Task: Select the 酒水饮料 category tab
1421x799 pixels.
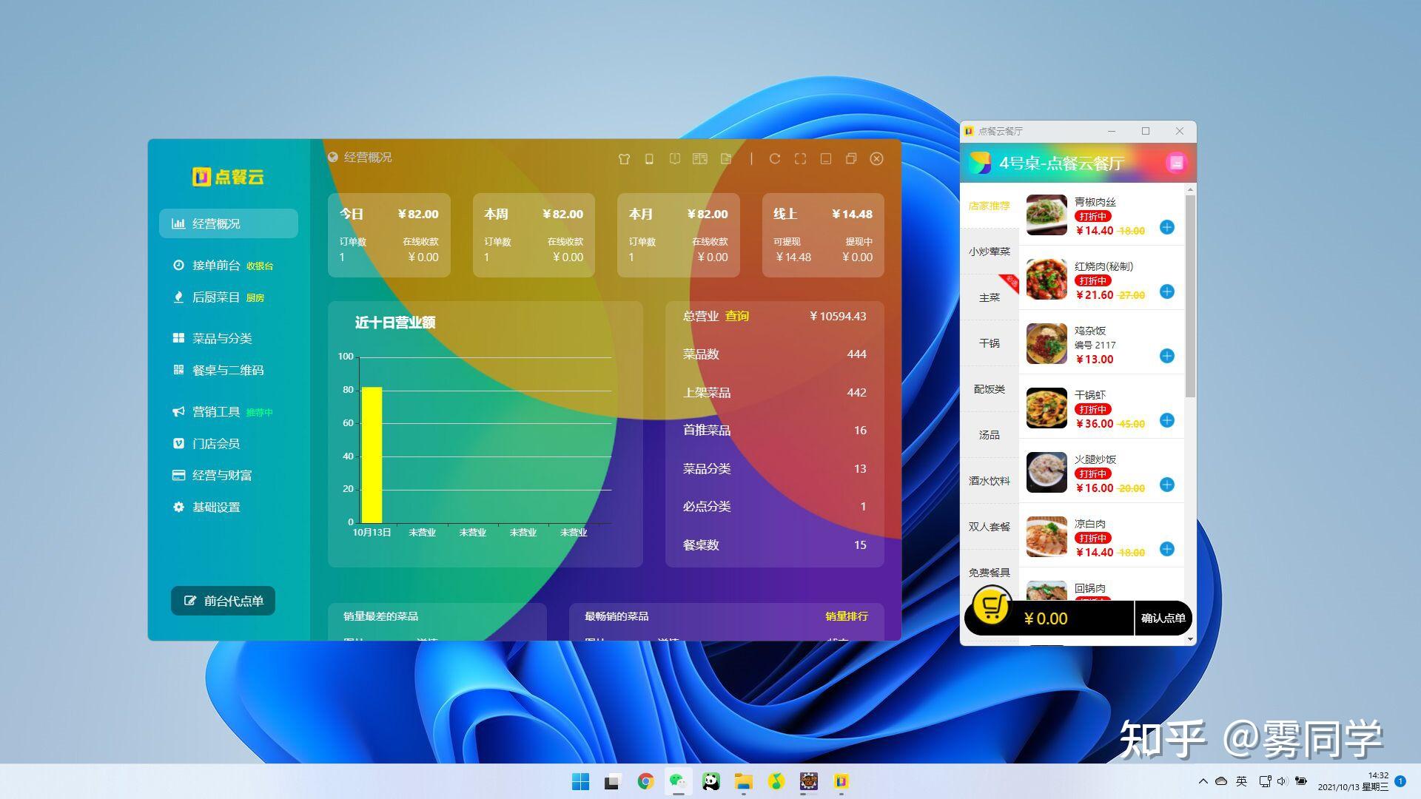Action: [x=989, y=481]
